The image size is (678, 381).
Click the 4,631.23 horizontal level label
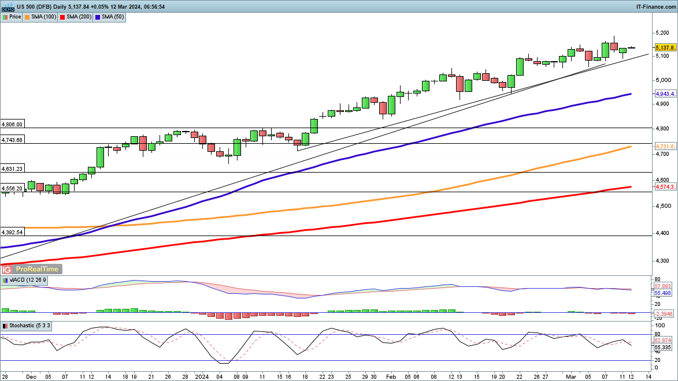click(x=12, y=169)
